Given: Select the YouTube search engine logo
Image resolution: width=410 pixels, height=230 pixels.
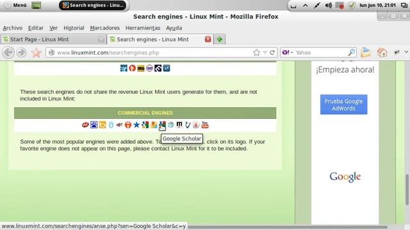Looking at the screenshot, I should coord(205,125).
